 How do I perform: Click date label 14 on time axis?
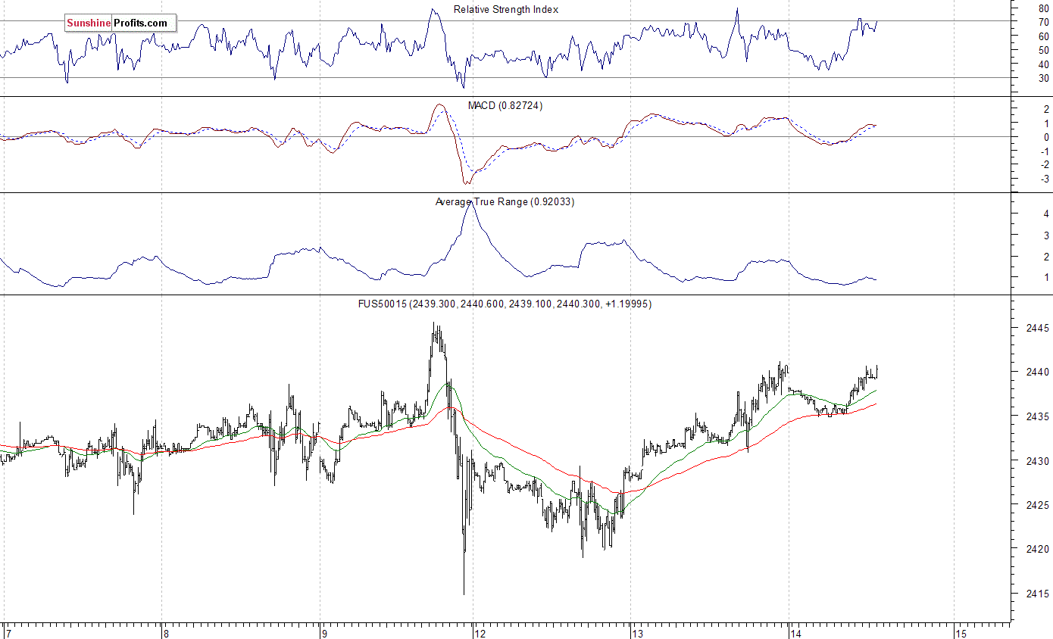click(x=795, y=634)
